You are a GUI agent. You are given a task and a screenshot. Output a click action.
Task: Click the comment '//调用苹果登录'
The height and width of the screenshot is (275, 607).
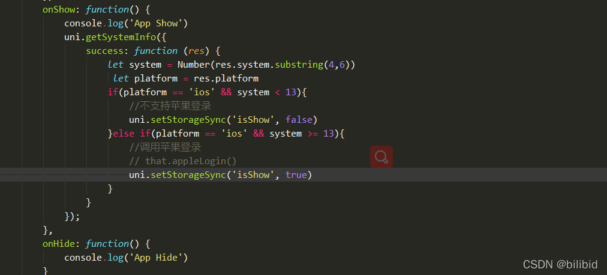tap(166, 147)
